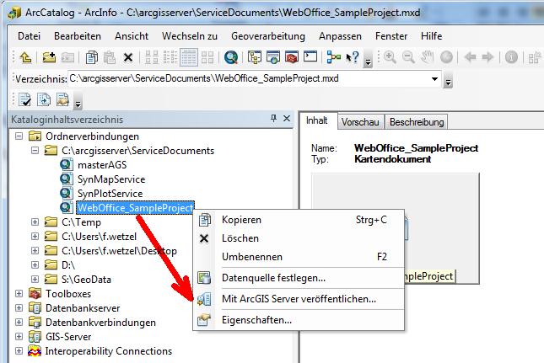Collapse the Ordnerverbindungen tree node

pos(20,136)
